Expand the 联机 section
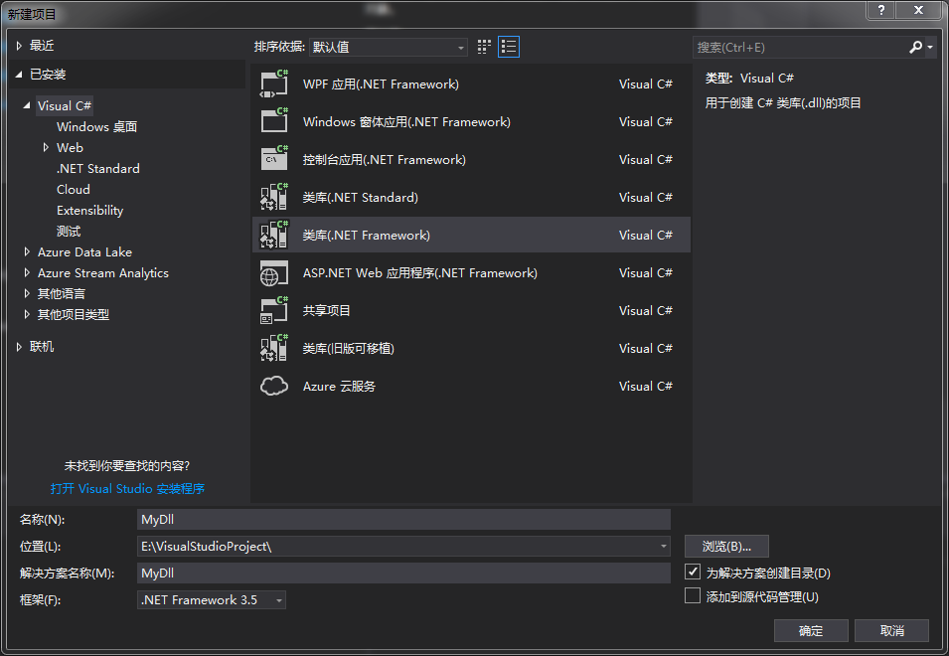949x656 pixels. 19,347
